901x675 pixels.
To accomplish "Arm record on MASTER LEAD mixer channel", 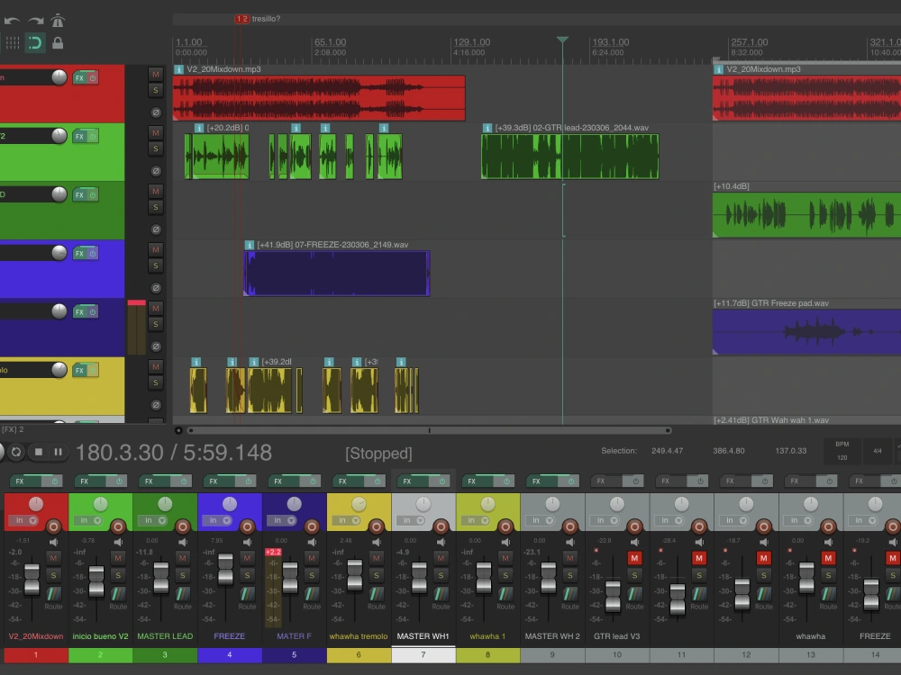I will [x=183, y=526].
